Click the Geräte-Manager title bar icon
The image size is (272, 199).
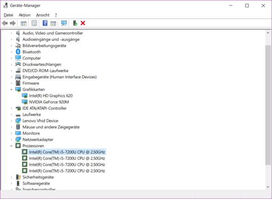click(6, 6)
